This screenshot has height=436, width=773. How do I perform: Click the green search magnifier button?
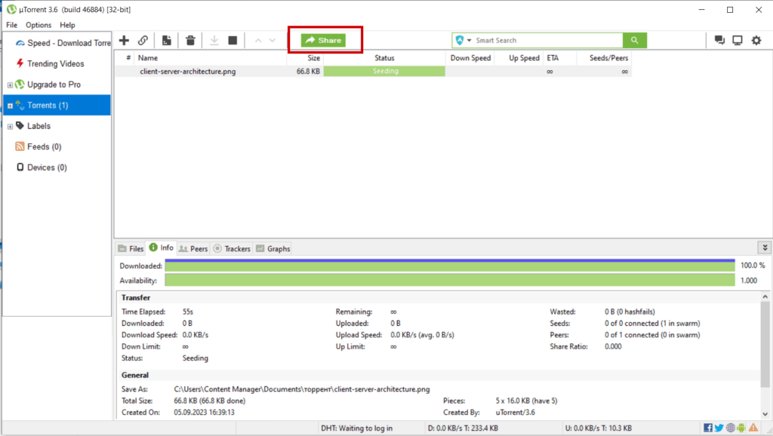coord(635,40)
